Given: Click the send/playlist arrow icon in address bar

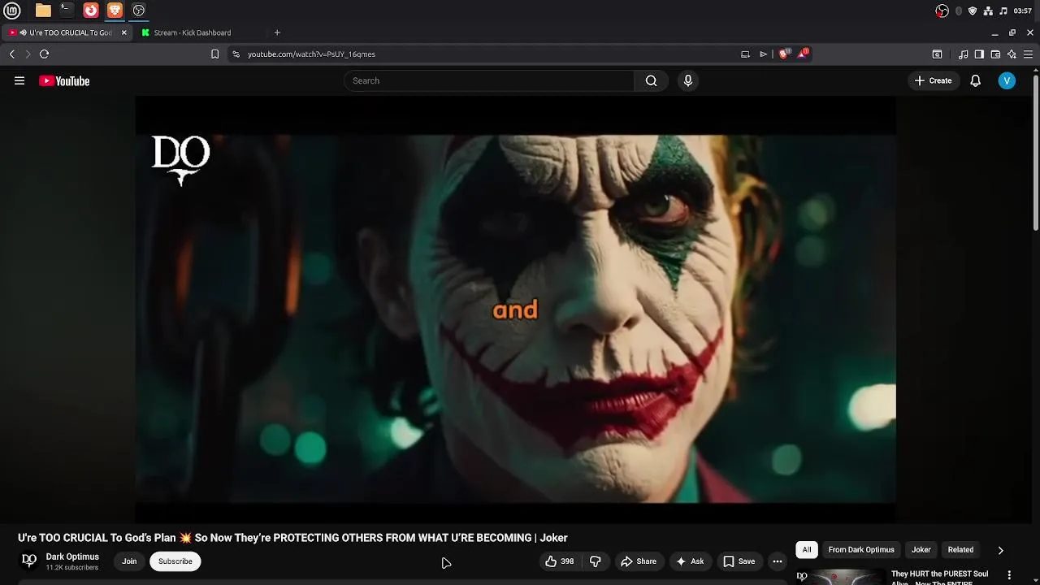Looking at the screenshot, I should coord(763,54).
